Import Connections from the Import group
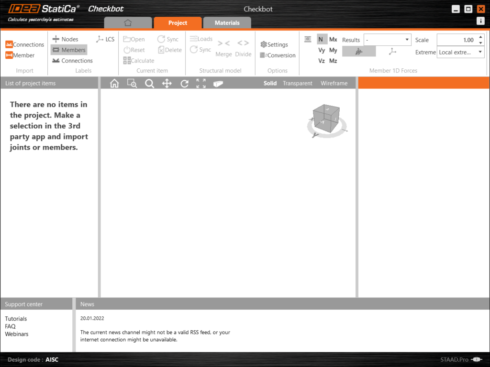 click(x=24, y=44)
